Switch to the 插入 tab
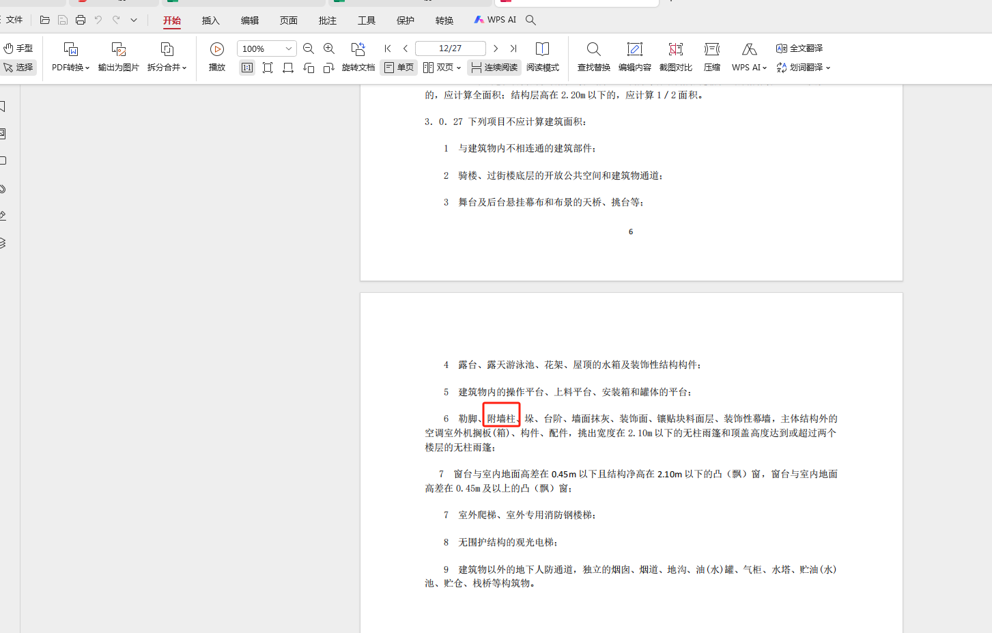This screenshot has height=633, width=992. 211,20
